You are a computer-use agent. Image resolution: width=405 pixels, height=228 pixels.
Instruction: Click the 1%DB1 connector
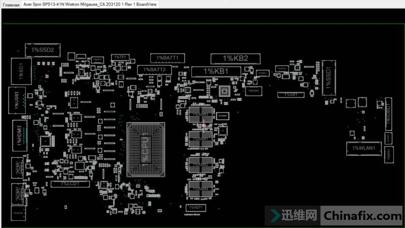click(x=291, y=95)
